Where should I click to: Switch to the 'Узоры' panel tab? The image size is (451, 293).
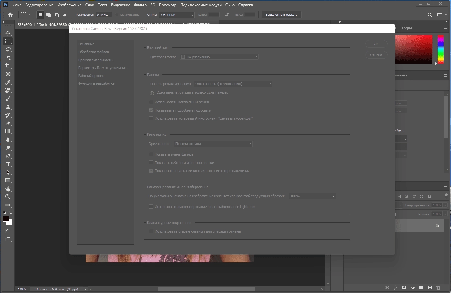coord(407,28)
